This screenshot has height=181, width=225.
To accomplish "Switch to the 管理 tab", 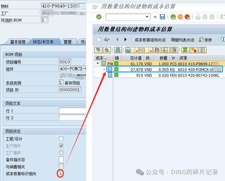I will pos(67,42).
